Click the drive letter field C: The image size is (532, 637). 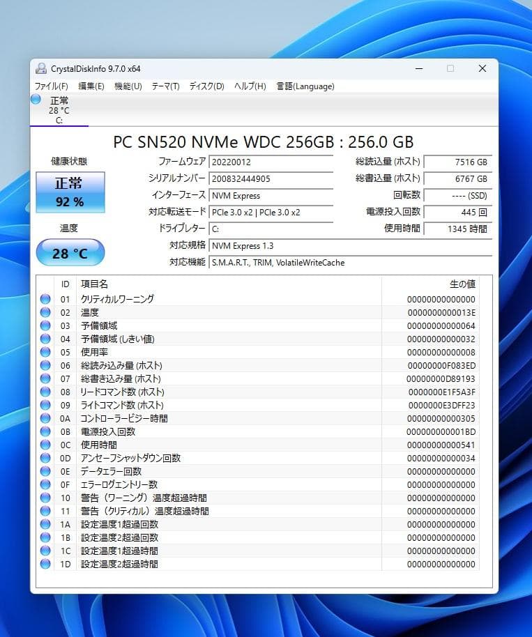click(x=271, y=229)
